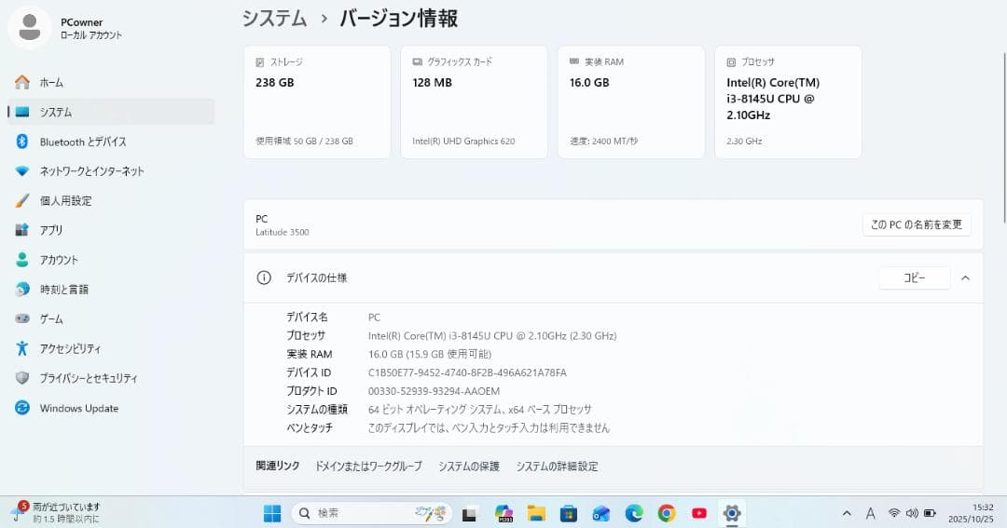This screenshot has height=528, width=1007.
Task: Click システム breadcrumb in the header
Action: 274,19
